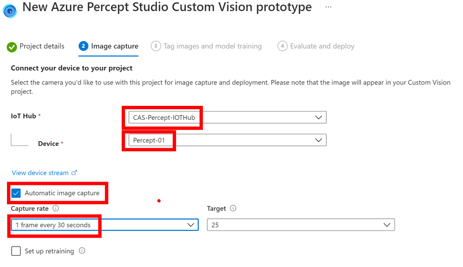Click the green Project details checkmark icon
463x267 pixels.
point(12,47)
